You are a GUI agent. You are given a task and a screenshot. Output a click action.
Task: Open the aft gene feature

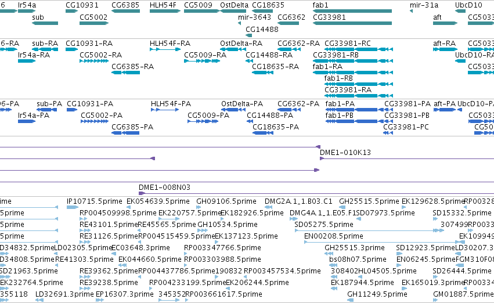[445, 23]
